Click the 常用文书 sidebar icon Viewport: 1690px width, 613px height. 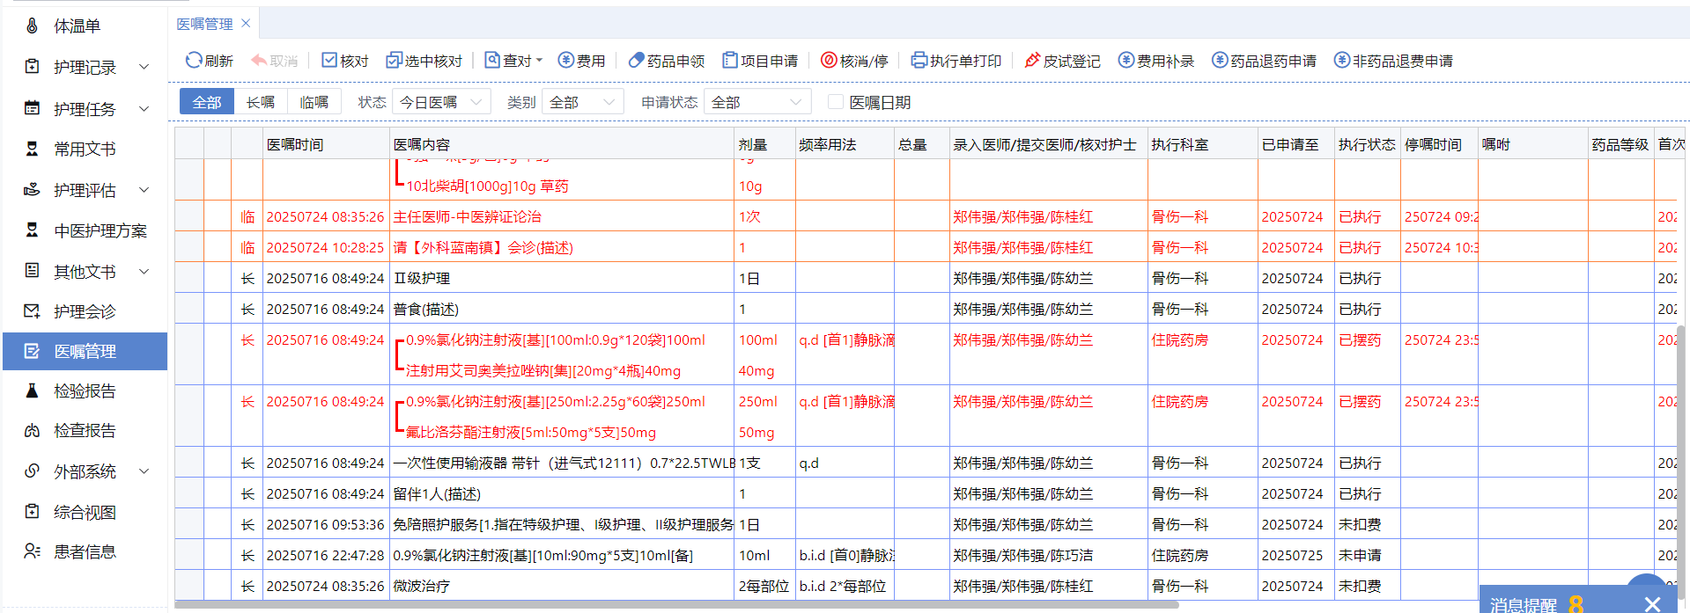coord(32,149)
